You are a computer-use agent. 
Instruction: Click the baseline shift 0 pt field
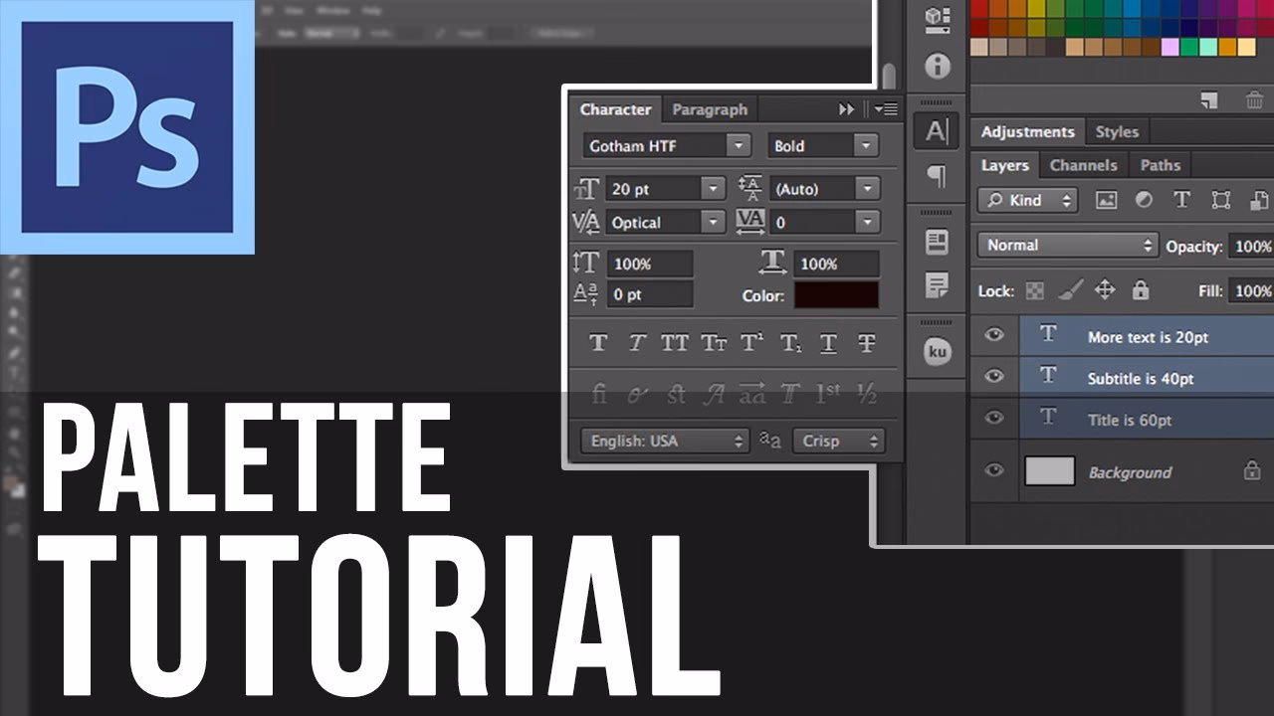pos(649,294)
